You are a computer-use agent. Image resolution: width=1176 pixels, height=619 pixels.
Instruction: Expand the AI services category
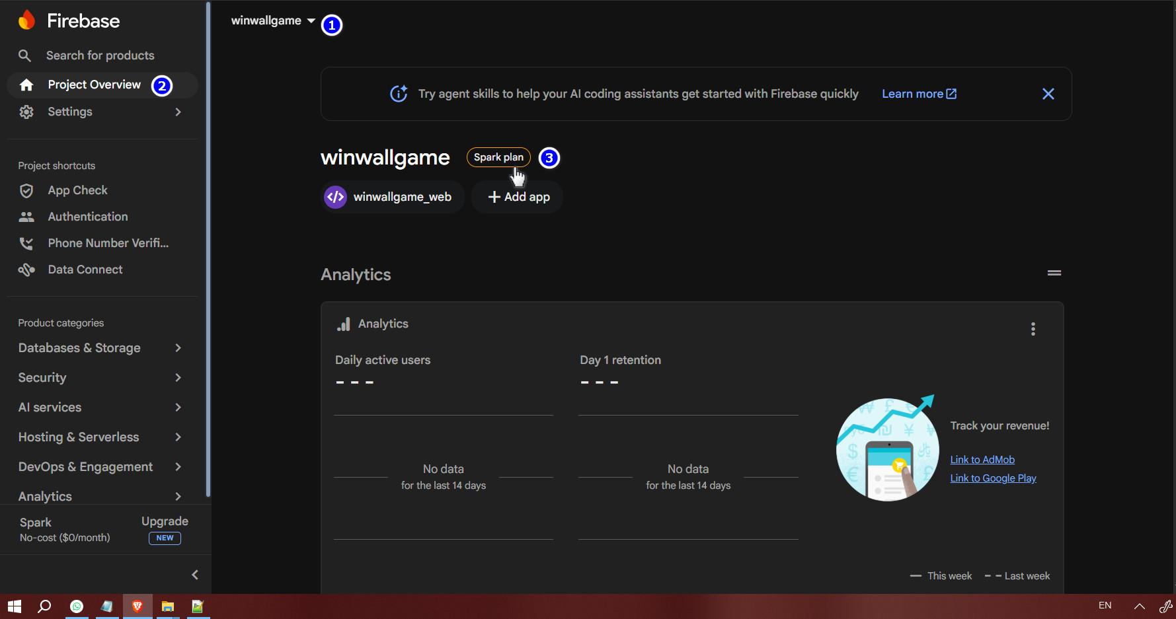click(x=99, y=408)
